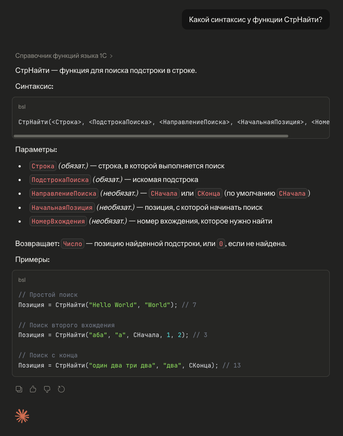Viewport: 343px width, 436px height.
Task: Click the 'СКонца' inline code chip
Action: (208, 193)
